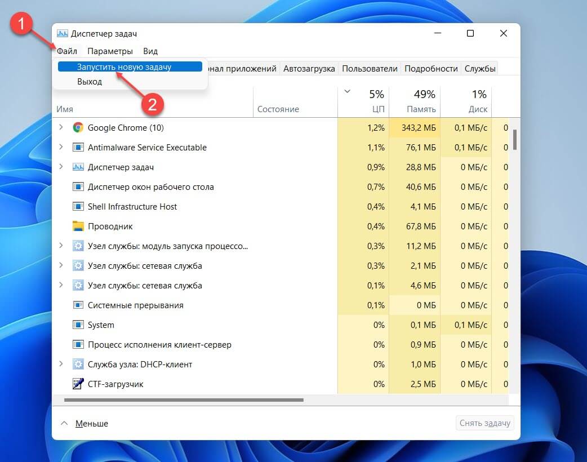
Task: Click the CTF-загрузчик pen icon
Action: coord(78,384)
